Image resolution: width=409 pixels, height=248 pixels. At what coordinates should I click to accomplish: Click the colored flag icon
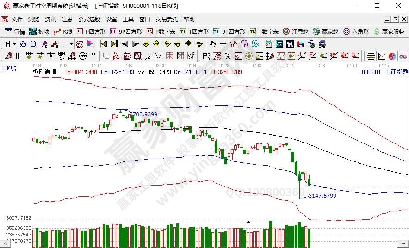90,44
